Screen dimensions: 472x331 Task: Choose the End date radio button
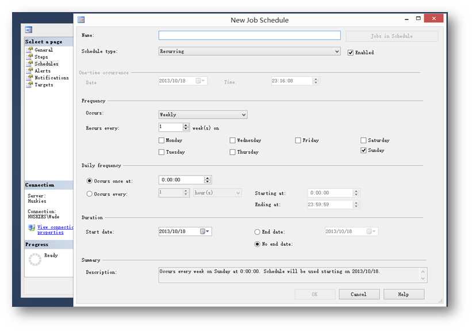click(x=257, y=232)
